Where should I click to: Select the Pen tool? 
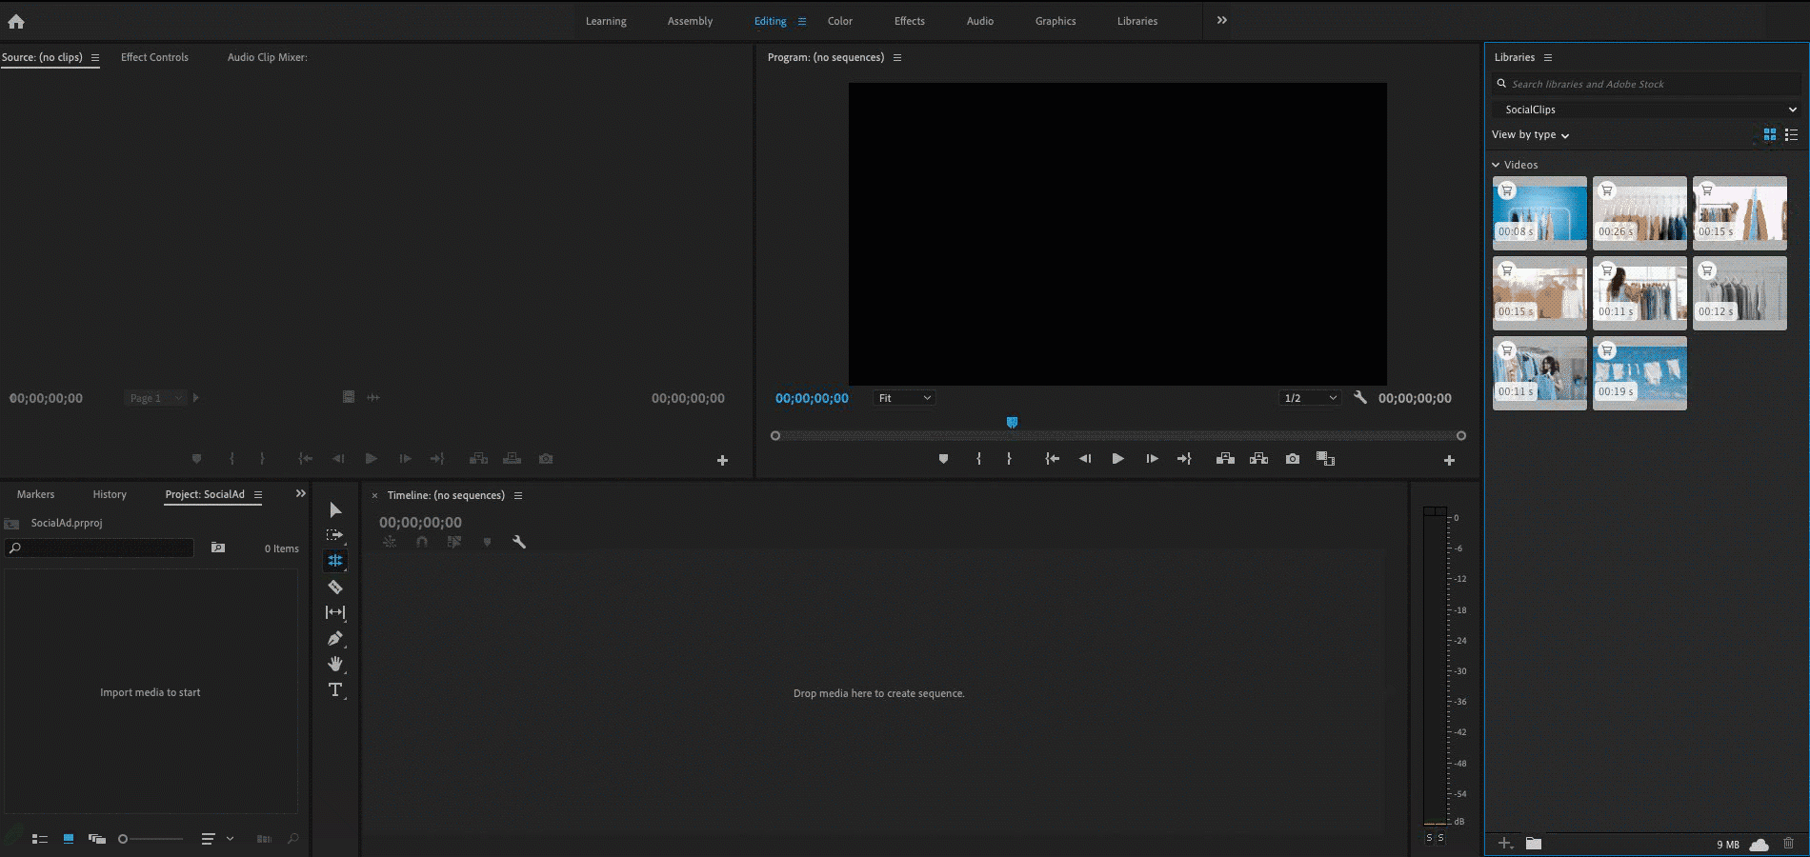click(335, 638)
